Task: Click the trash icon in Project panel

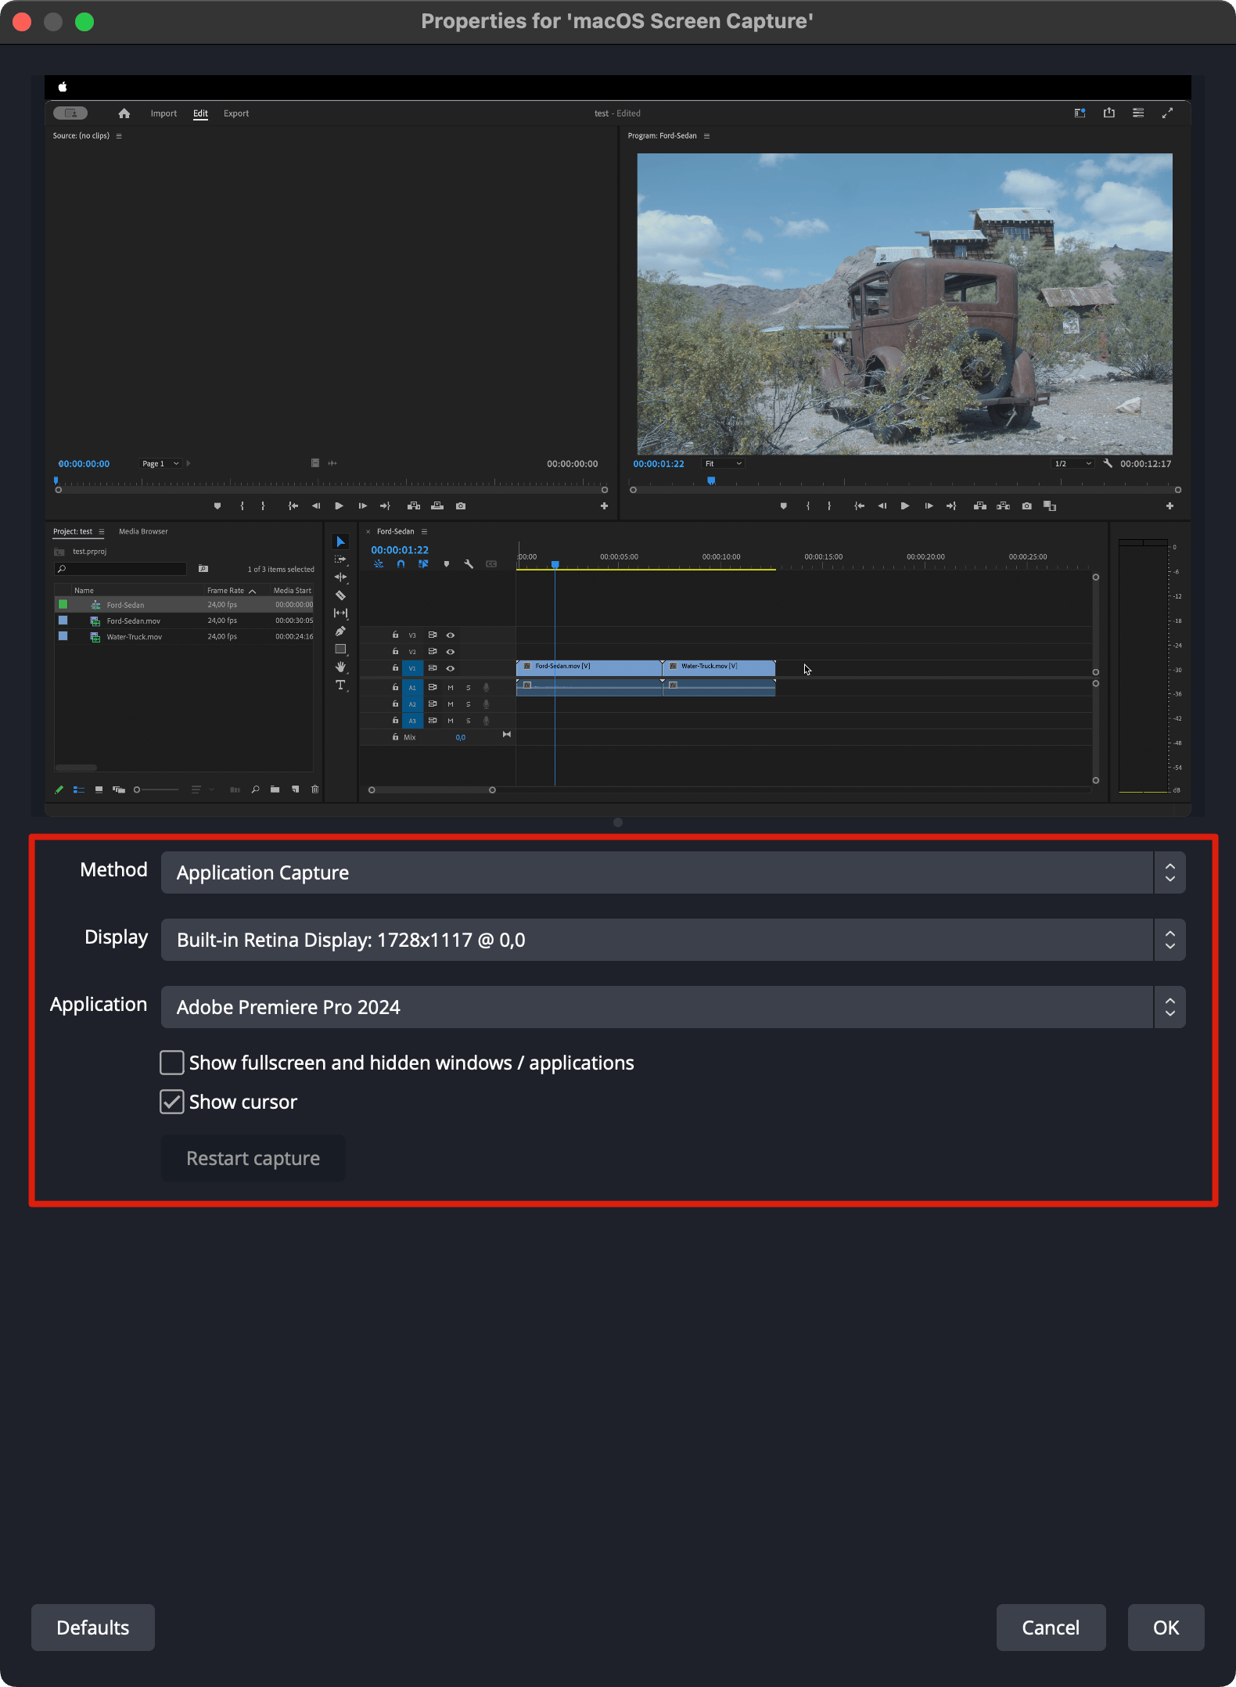Action: pos(315,790)
